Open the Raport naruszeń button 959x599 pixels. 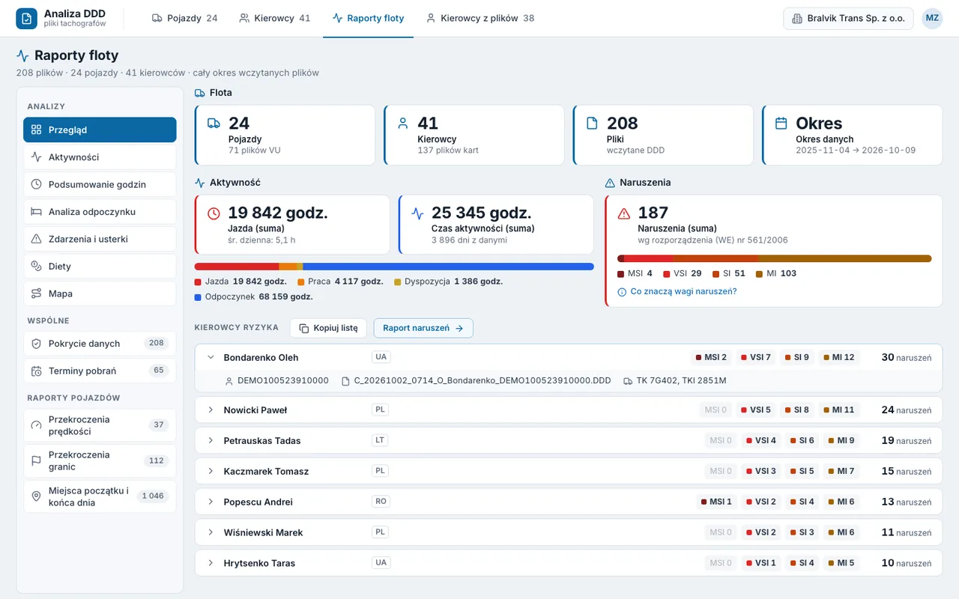click(x=423, y=328)
